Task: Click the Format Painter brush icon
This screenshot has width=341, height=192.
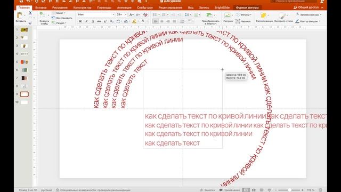Action: pyautogui.click(x=30, y=22)
